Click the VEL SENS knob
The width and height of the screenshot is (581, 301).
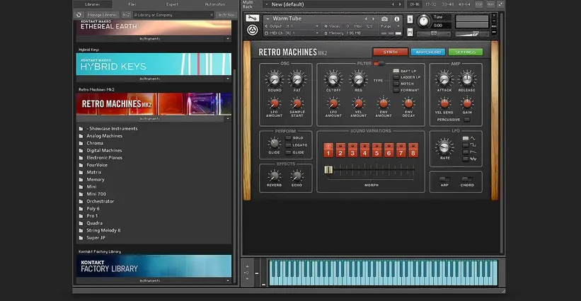444,103
